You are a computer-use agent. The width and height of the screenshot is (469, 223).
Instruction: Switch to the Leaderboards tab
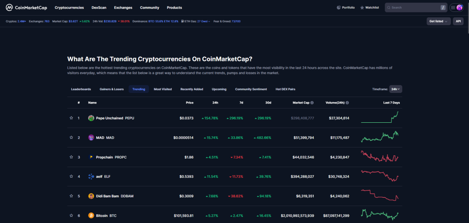[x=81, y=89]
